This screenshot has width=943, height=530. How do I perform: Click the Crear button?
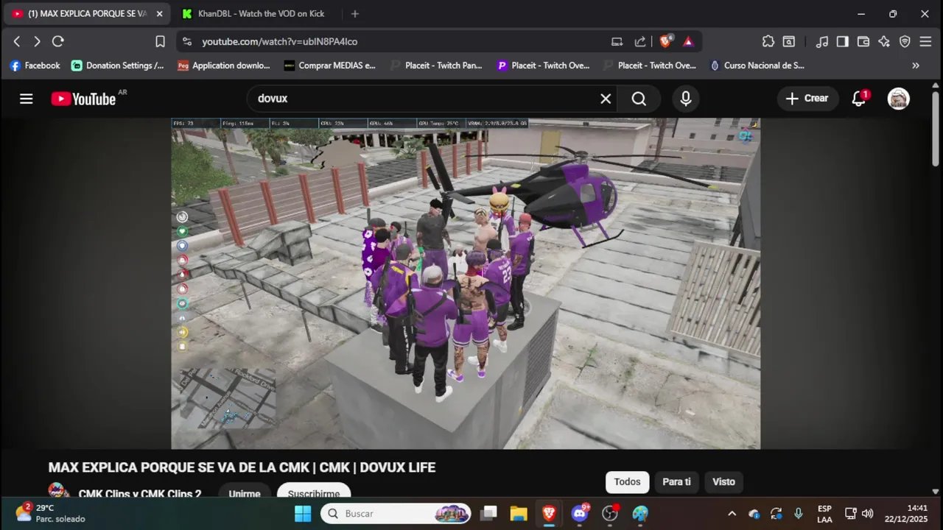(807, 99)
